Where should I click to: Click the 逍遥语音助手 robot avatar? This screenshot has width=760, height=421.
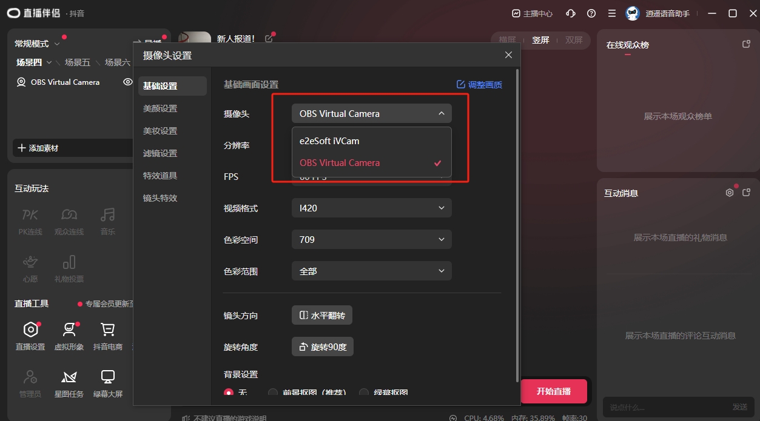[x=633, y=13]
